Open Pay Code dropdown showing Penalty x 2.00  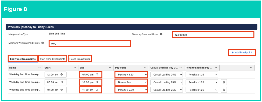point(131,90)
